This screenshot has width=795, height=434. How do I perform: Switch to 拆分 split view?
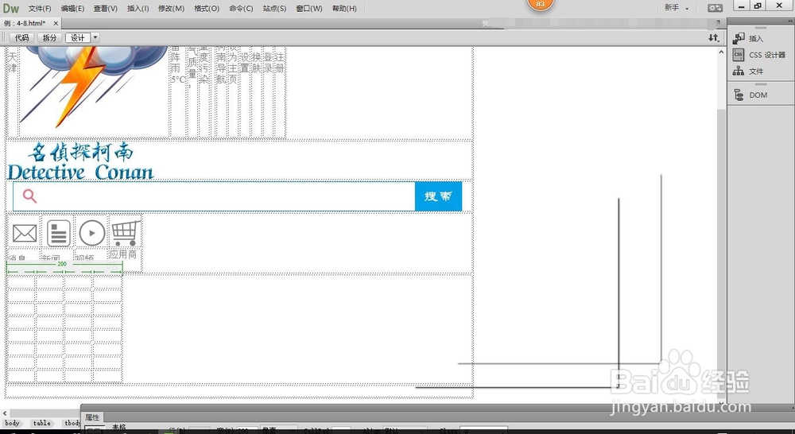(49, 37)
